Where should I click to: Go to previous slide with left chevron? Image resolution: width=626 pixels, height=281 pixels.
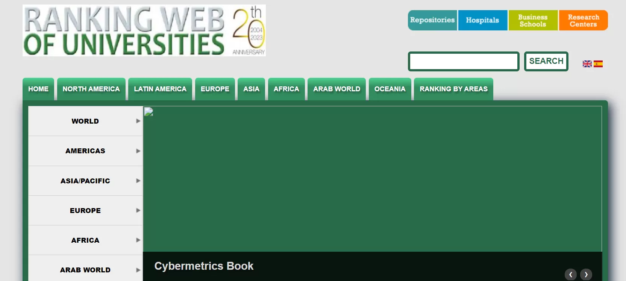pos(570,275)
